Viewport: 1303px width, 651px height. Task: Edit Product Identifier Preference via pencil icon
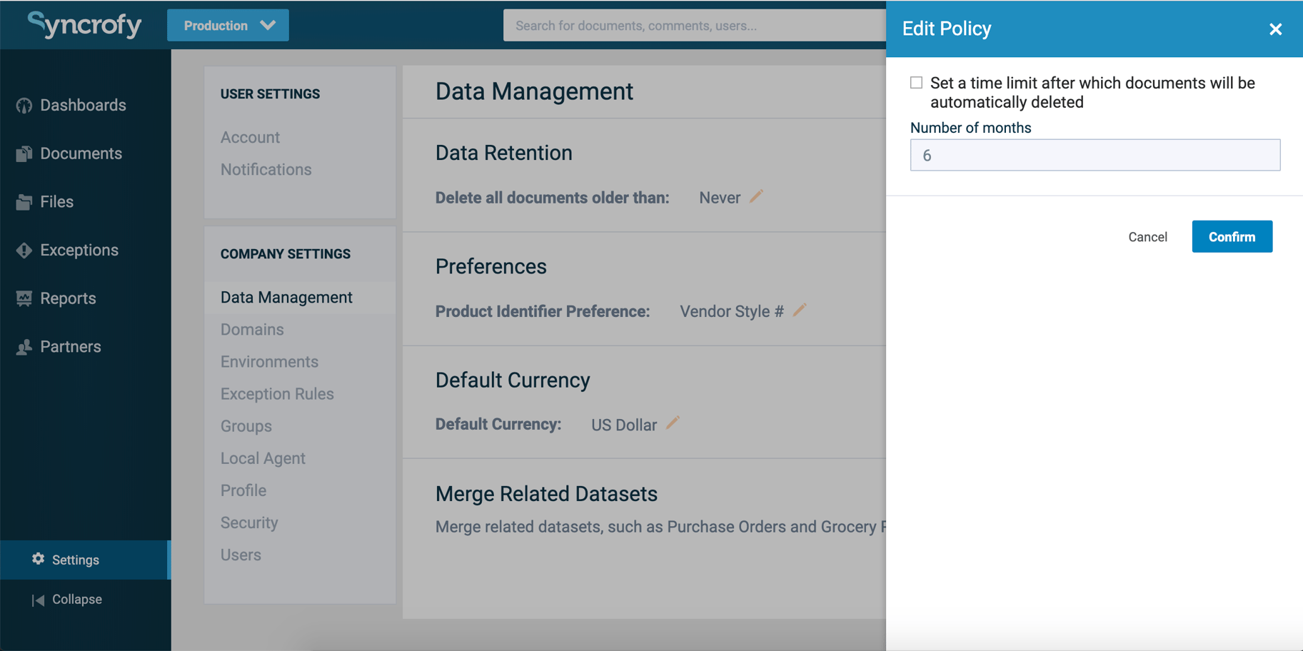coord(800,310)
